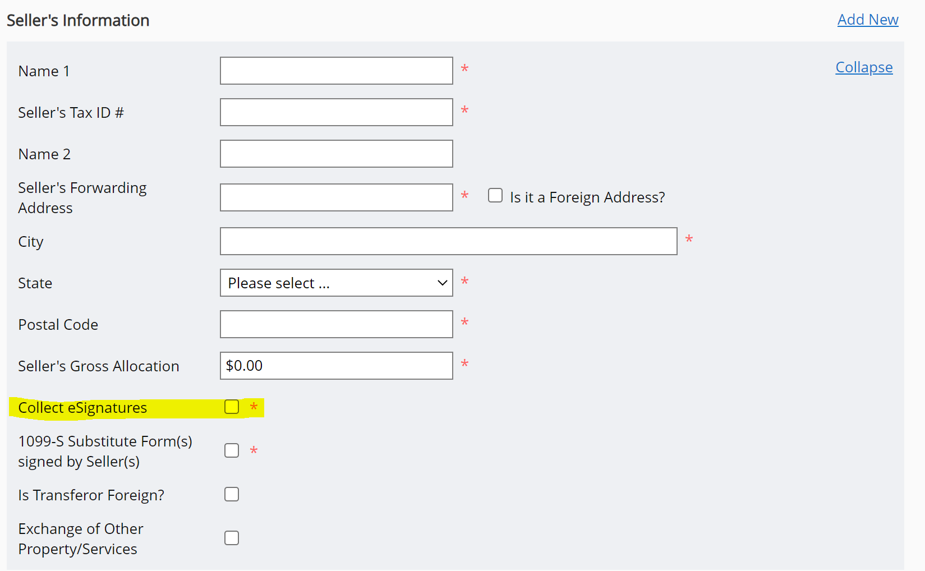Click the Seller's Information heading

(78, 20)
